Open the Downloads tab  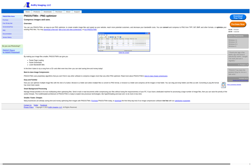pos(48,12)
